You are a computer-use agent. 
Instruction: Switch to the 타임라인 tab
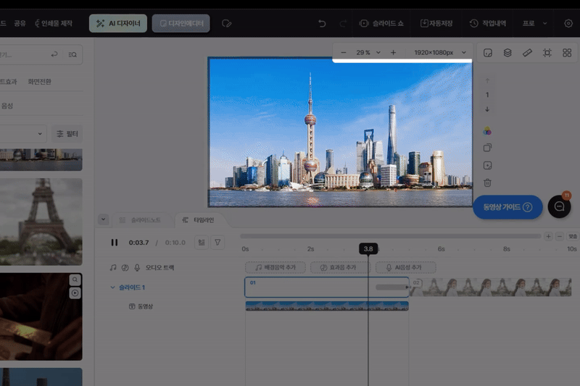(198, 219)
